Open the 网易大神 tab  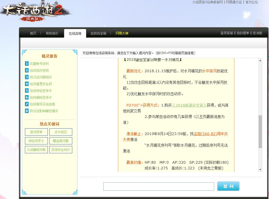tap(122, 33)
